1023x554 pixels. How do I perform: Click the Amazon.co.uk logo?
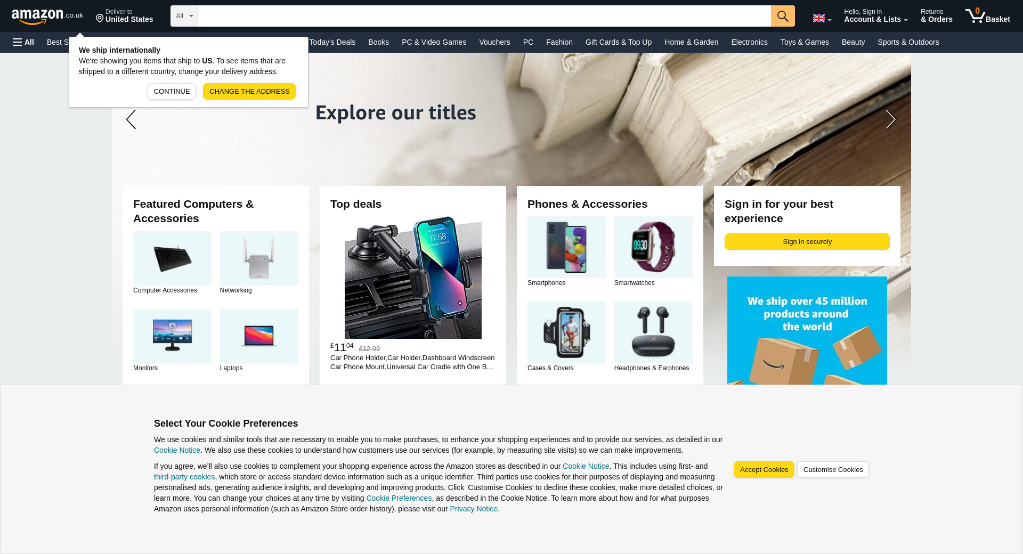tap(47, 17)
